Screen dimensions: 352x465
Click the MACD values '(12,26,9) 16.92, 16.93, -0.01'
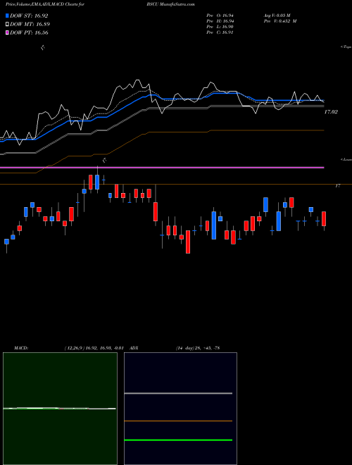94,348
